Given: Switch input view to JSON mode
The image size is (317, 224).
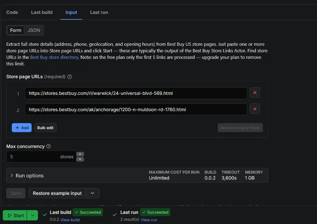Looking at the screenshot, I should point(34,30).
